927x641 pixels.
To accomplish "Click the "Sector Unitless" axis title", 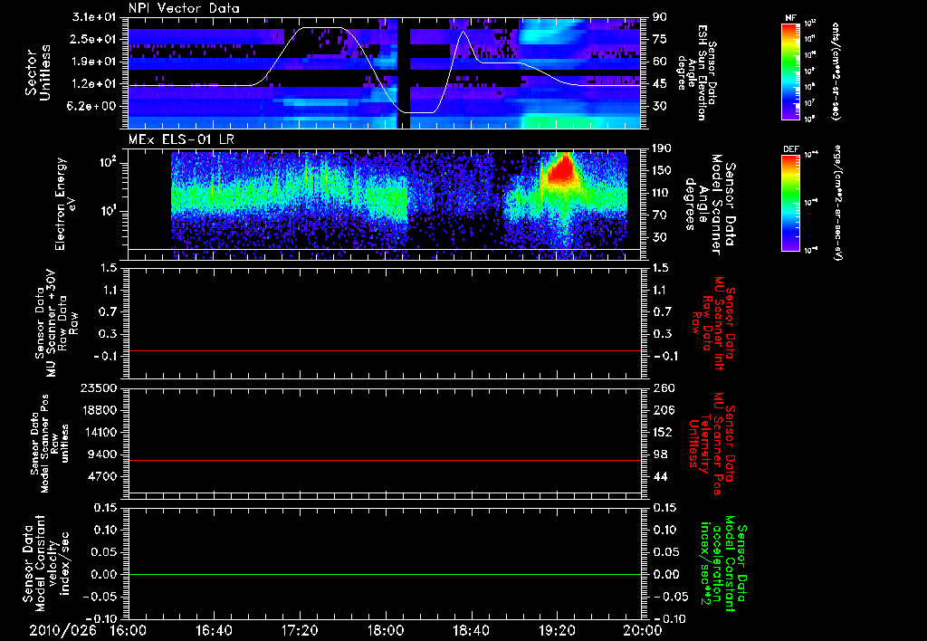I will 38,72.
